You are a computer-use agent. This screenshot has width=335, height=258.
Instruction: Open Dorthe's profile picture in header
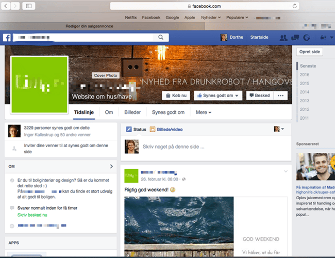click(224, 38)
